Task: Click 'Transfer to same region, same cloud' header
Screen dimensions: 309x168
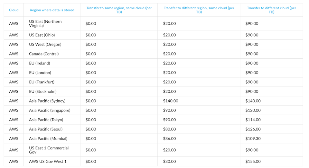Action: tap(119, 10)
